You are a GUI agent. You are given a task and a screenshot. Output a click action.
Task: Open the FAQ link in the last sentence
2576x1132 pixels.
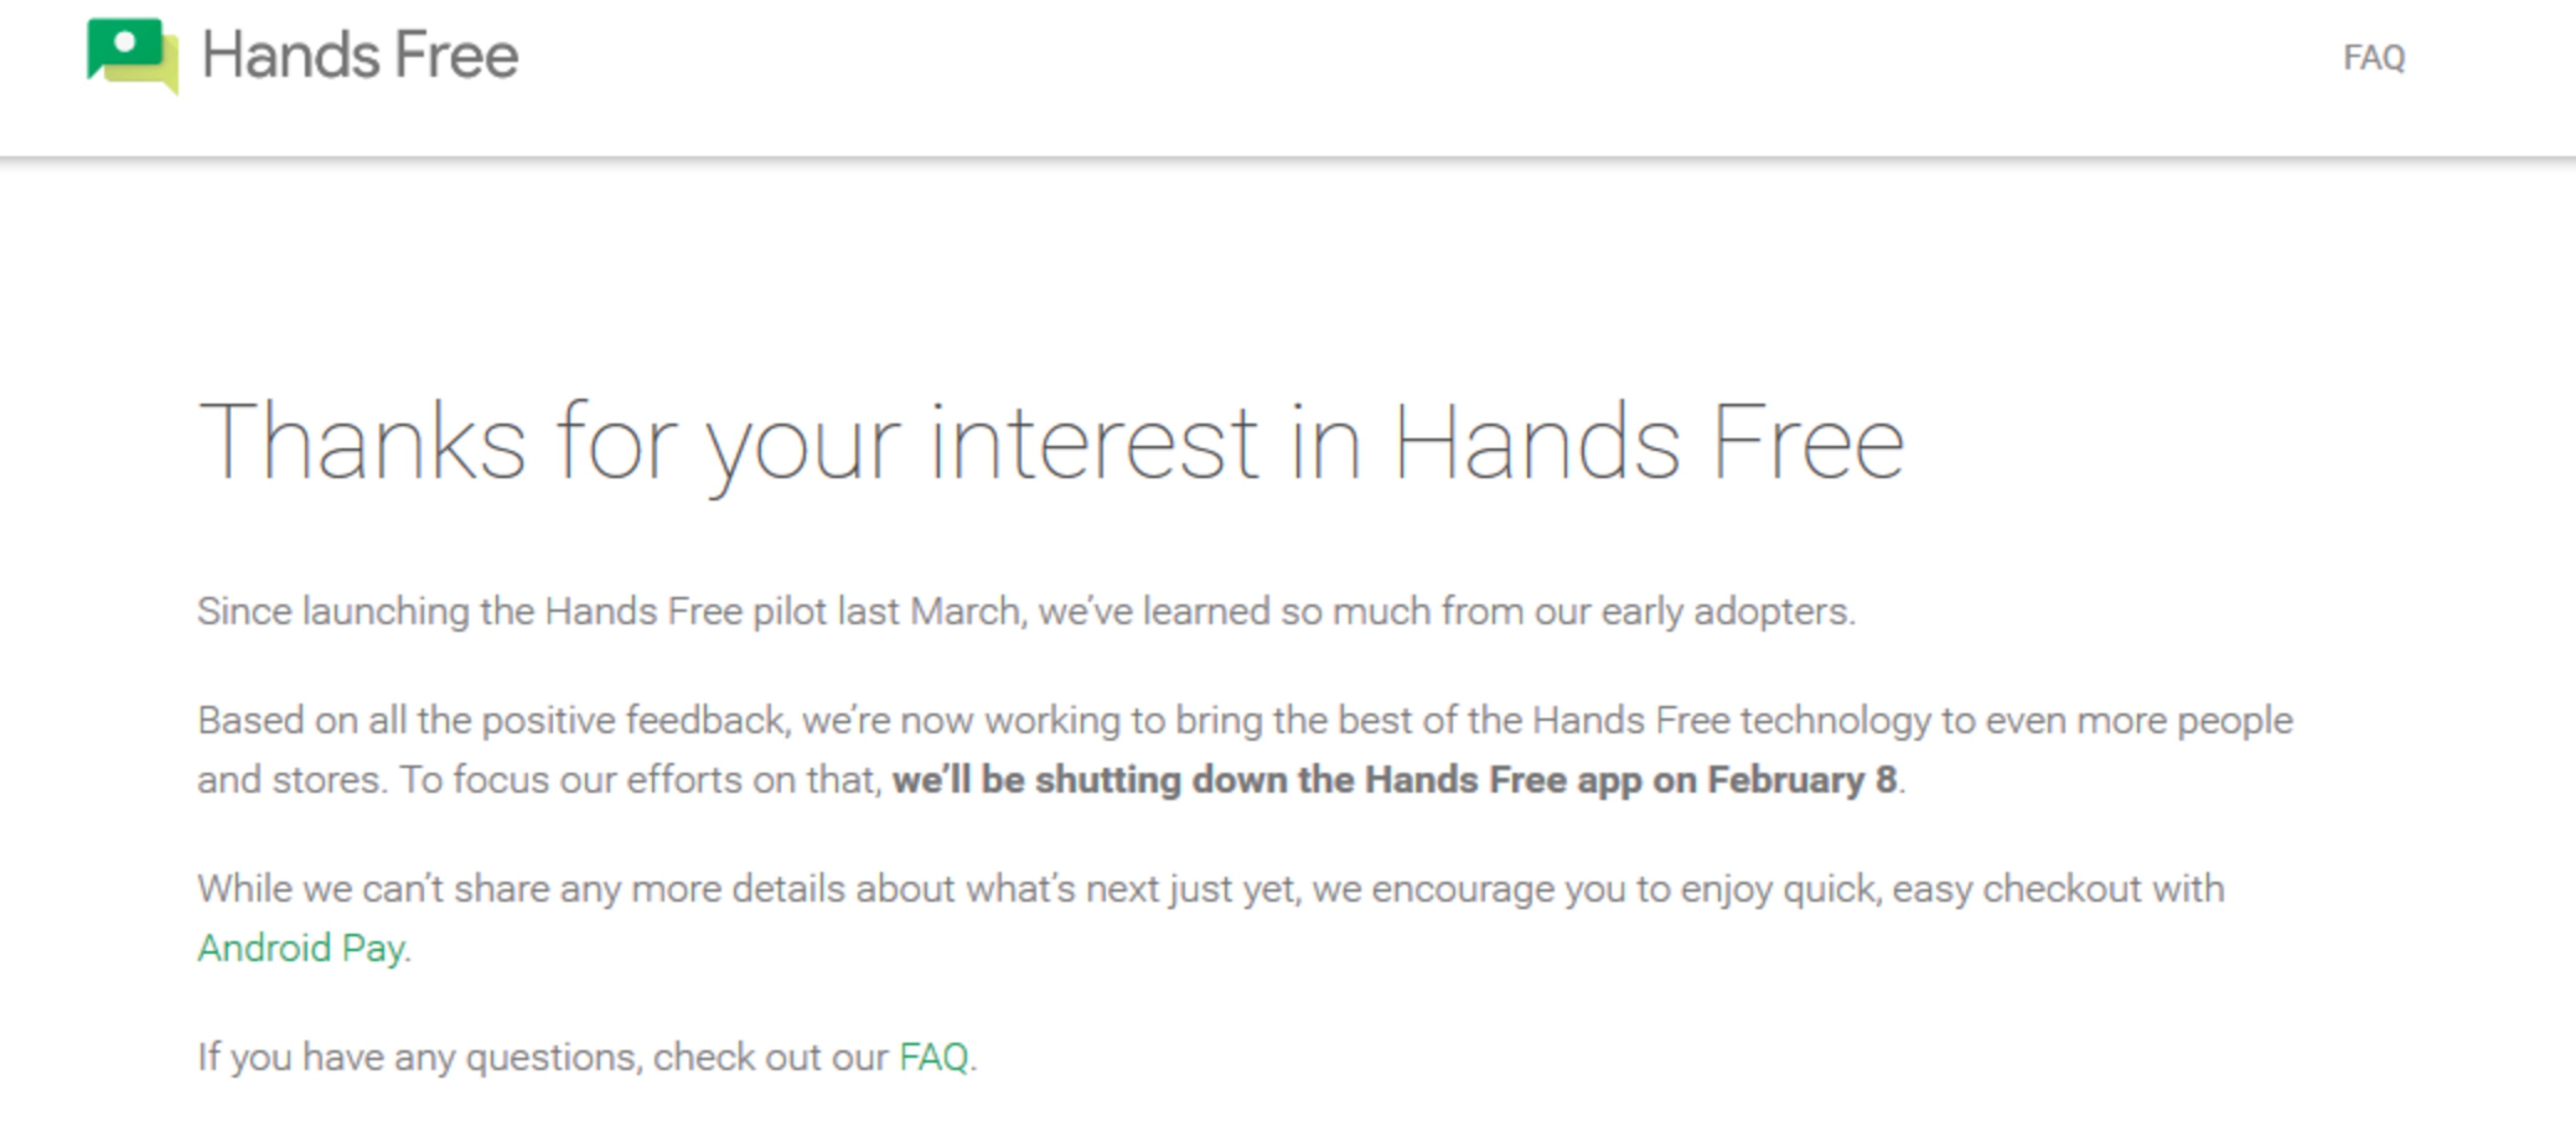933,1056
